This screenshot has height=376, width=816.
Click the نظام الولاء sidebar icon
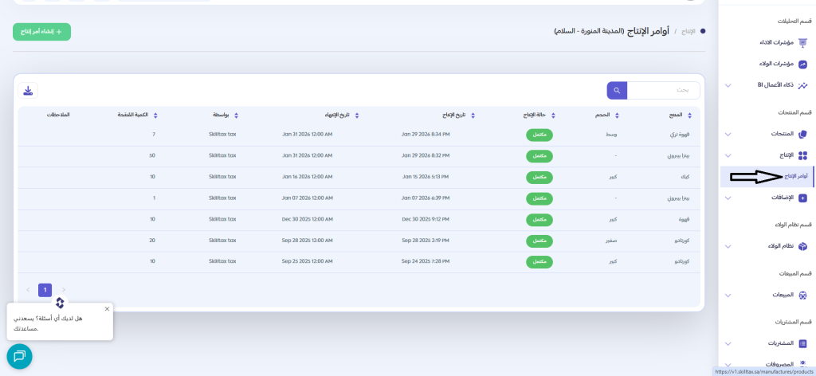pos(802,246)
